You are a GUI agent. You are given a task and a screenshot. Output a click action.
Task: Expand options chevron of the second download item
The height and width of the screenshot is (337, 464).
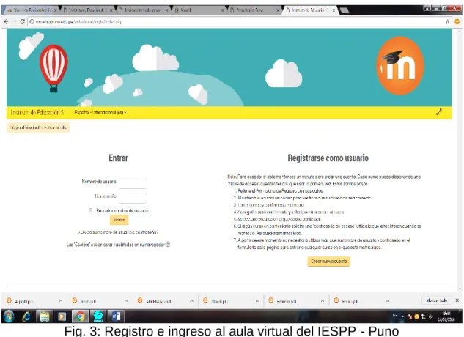point(126,300)
